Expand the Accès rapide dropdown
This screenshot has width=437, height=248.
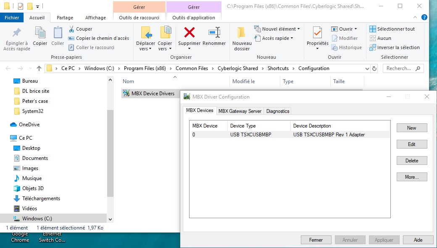tap(292, 38)
